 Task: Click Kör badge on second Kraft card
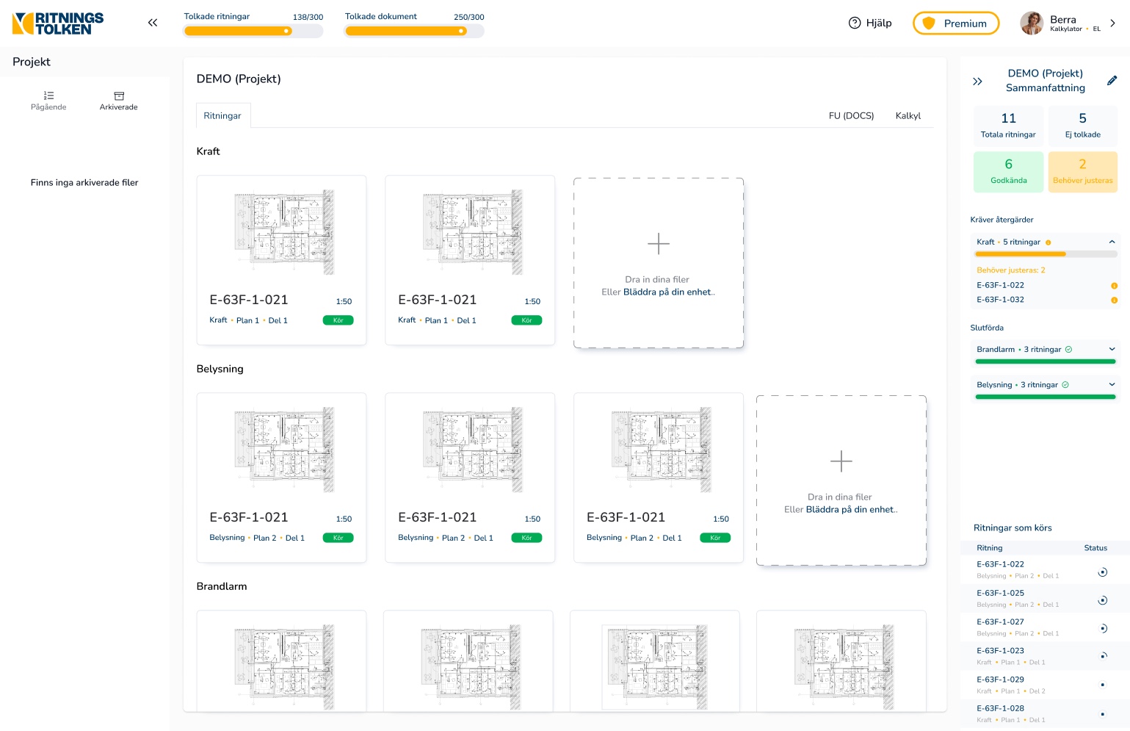click(526, 320)
